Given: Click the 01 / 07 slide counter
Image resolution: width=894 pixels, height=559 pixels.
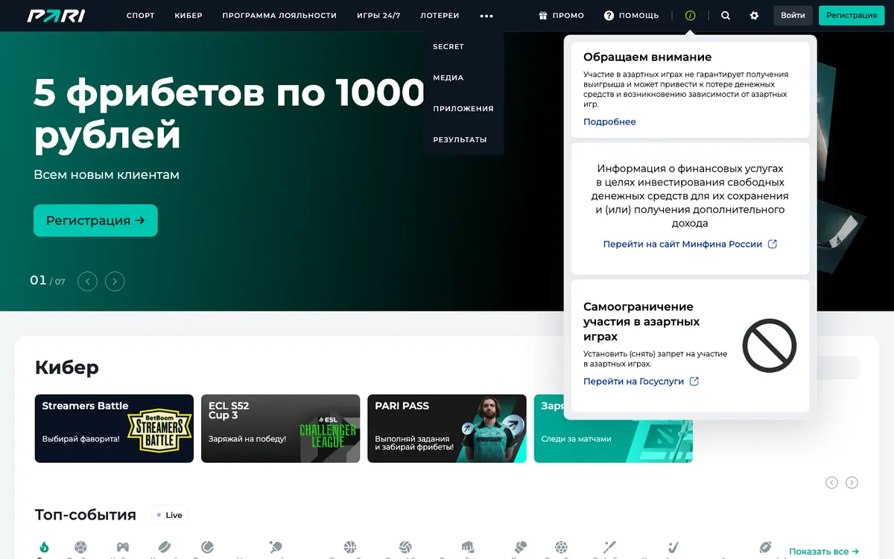Looking at the screenshot, I should pyautogui.click(x=48, y=281).
